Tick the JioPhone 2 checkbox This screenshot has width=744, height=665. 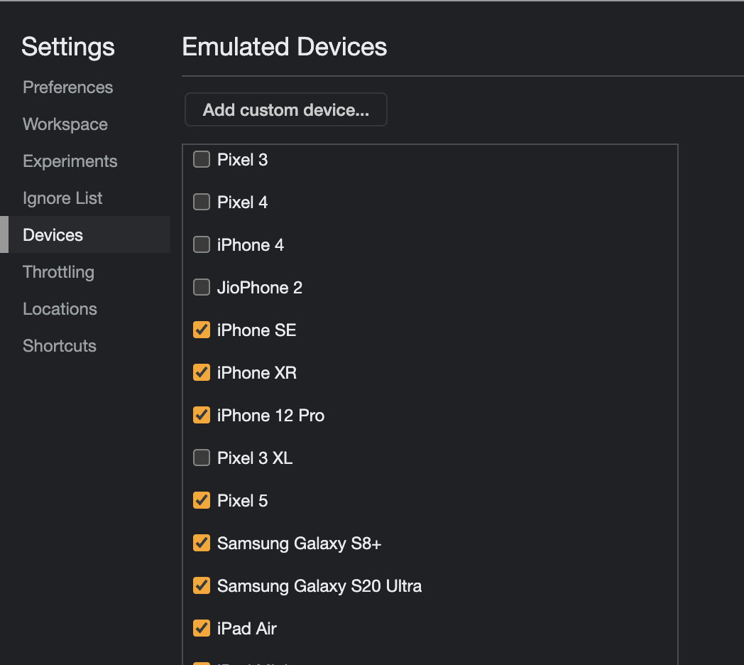202,287
